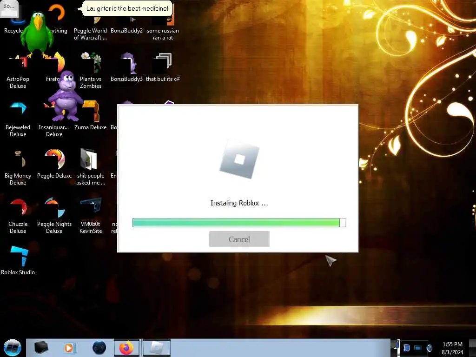Show hidden system tray icons

point(395,348)
